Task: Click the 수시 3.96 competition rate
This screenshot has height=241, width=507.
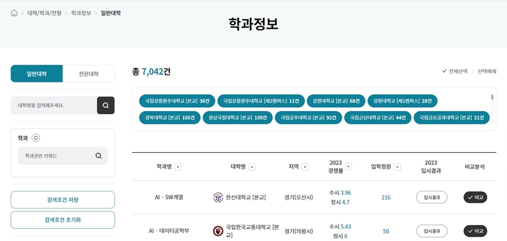Action: [x=340, y=193]
